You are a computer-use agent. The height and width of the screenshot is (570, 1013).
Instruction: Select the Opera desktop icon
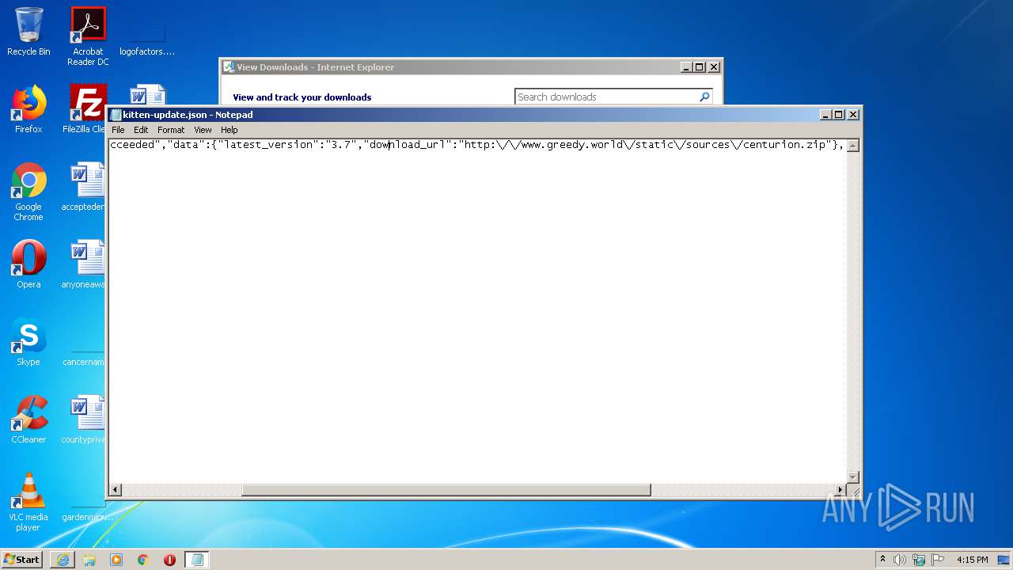coord(28,264)
